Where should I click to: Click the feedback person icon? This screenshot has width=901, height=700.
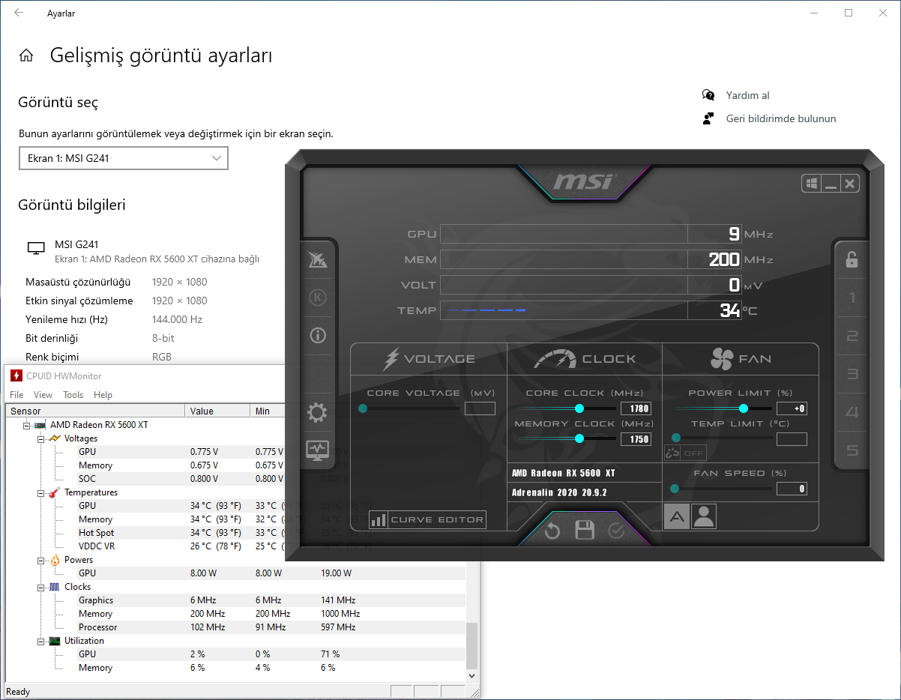pos(708,118)
